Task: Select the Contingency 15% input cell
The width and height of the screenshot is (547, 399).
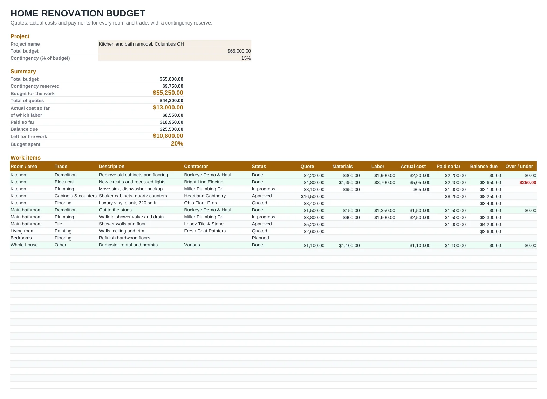Action: (x=175, y=58)
